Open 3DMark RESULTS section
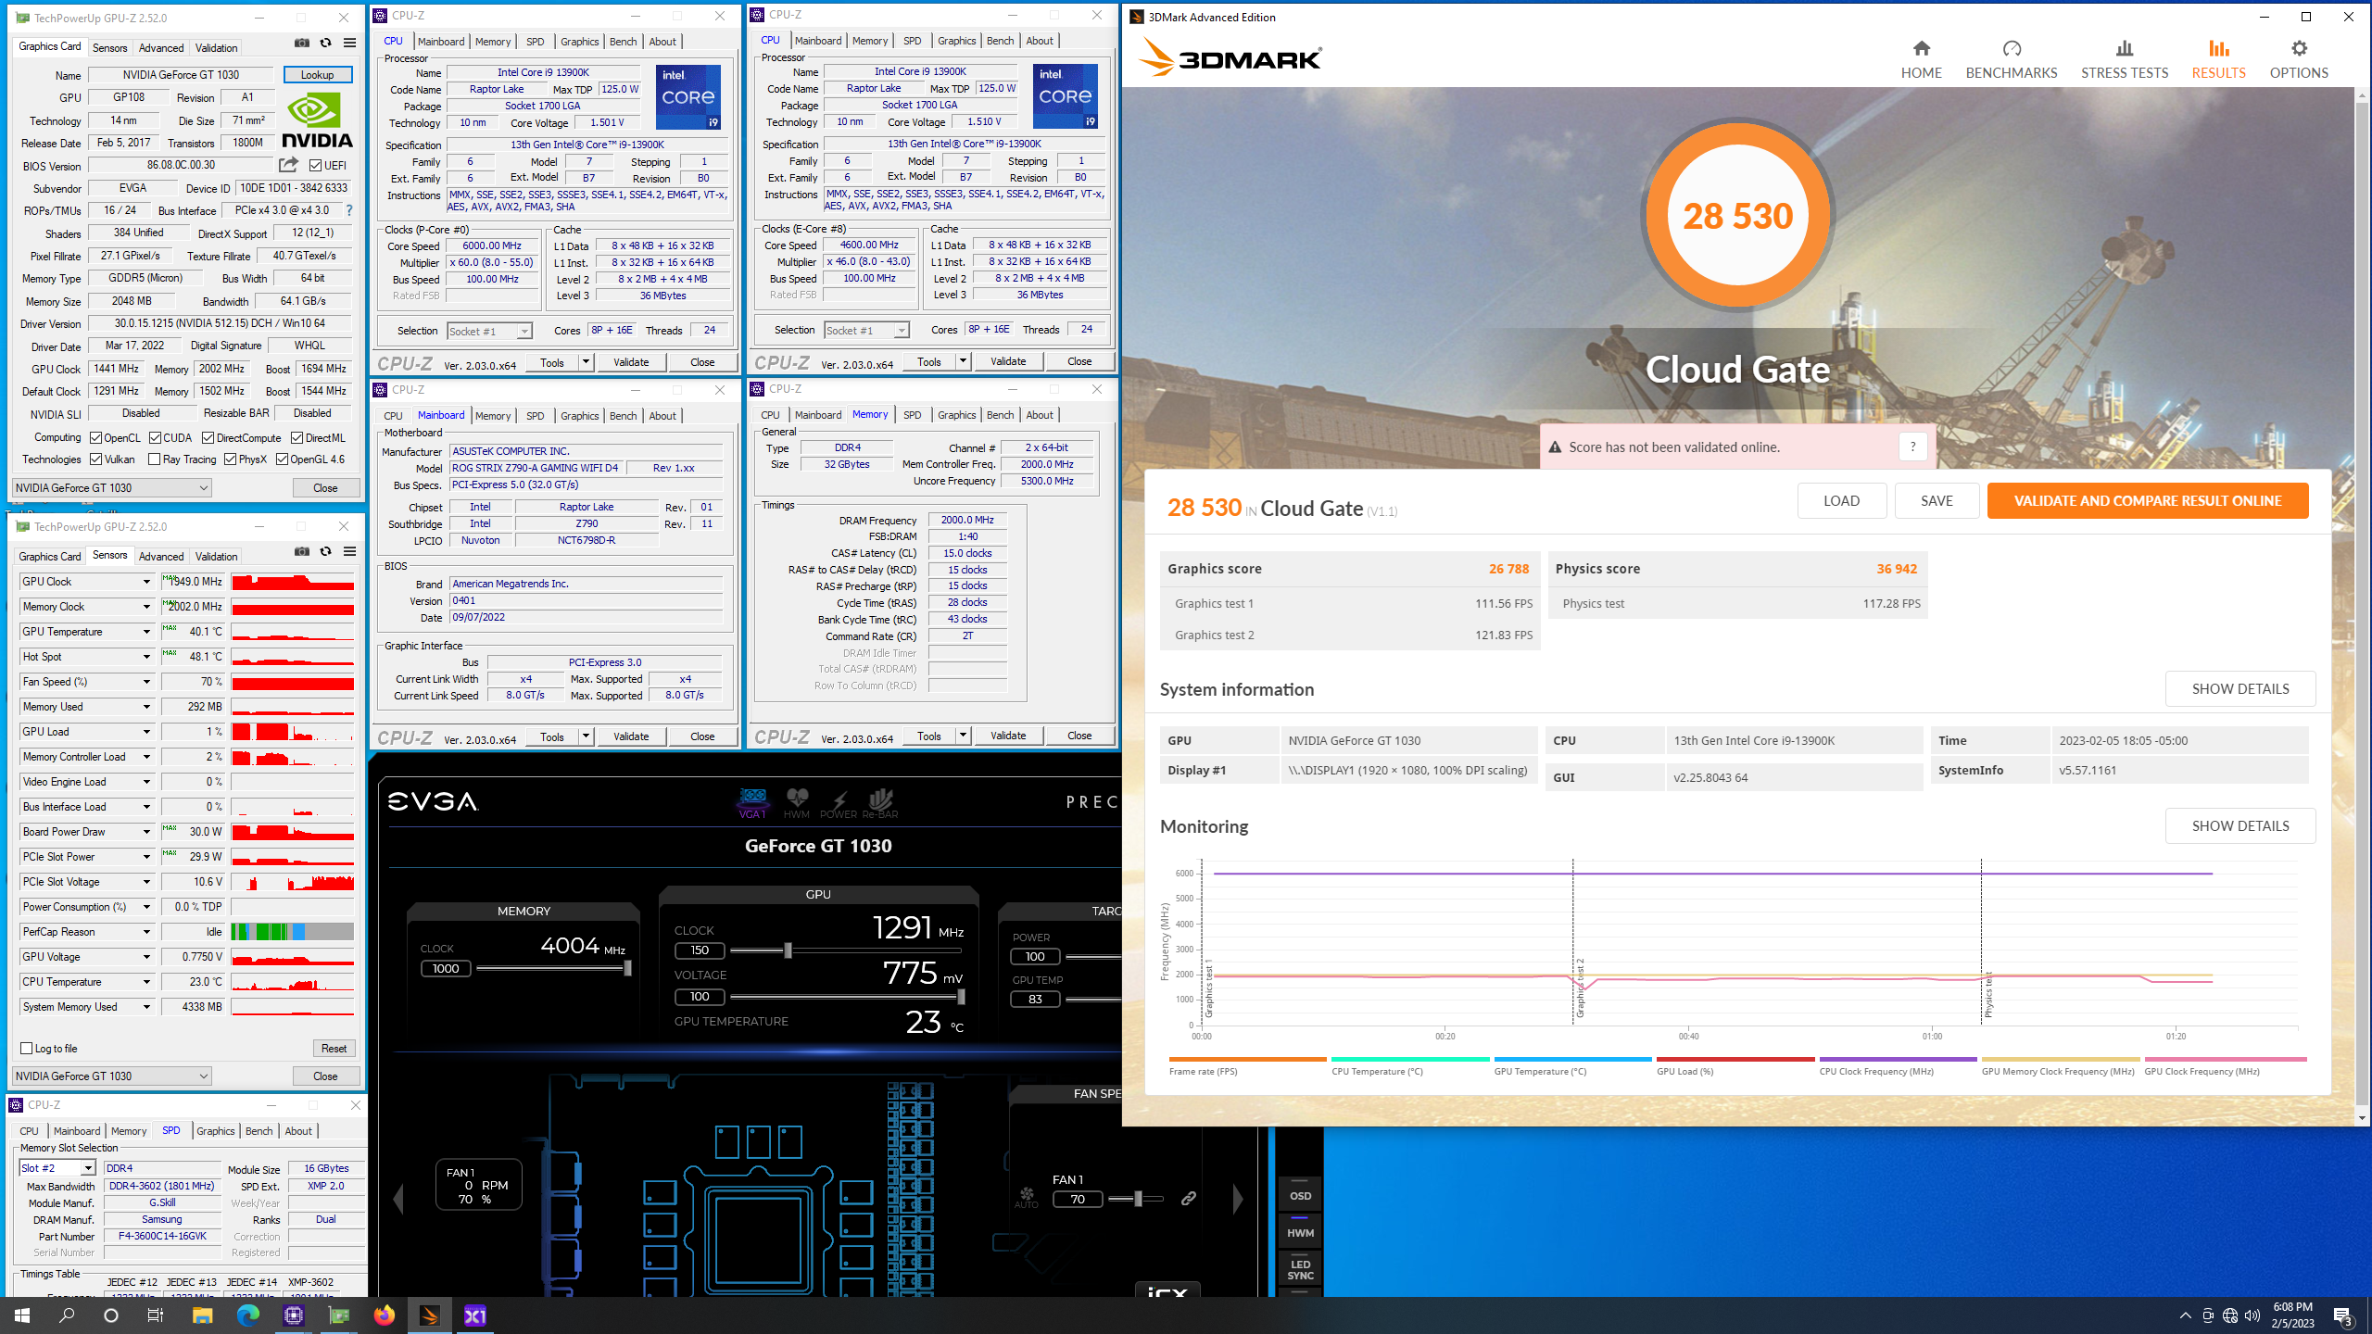The height and width of the screenshot is (1334, 2372). coord(2218,59)
